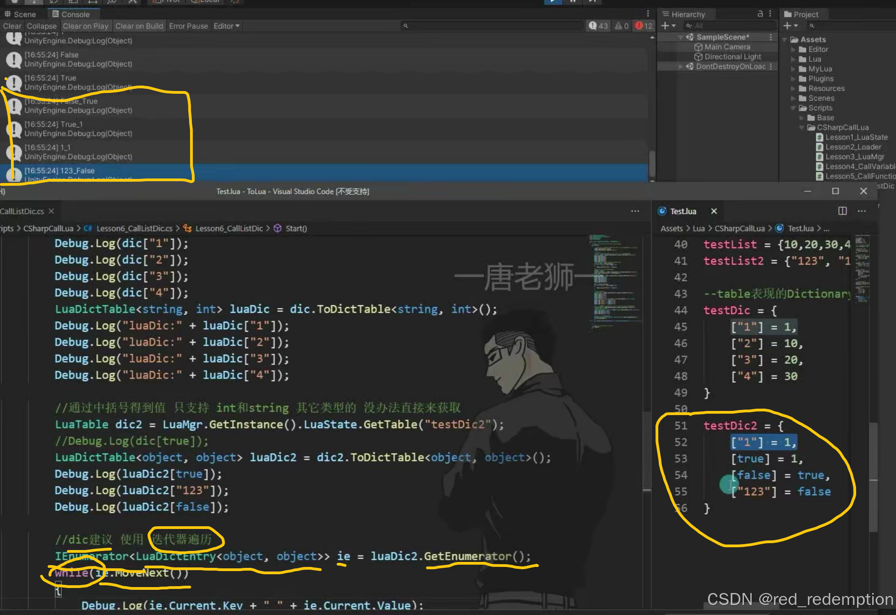Select the '[16:55:24] False' log entry
896x615 pixels.
(x=324, y=59)
